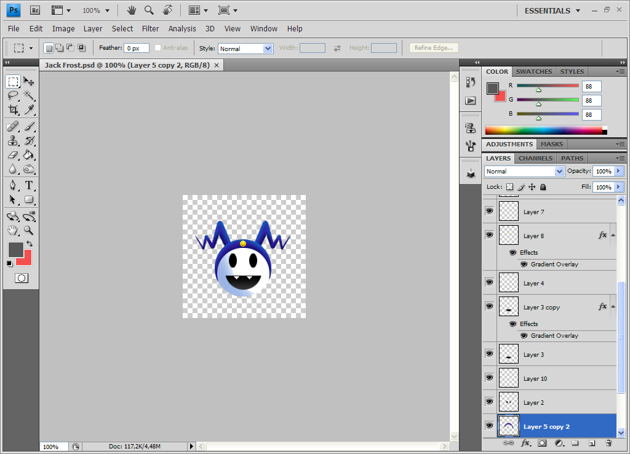The width and height of the screenshot is (630, 454).
Task: Click the Layer 5 copy 2 layer
Action: (557, 426)
